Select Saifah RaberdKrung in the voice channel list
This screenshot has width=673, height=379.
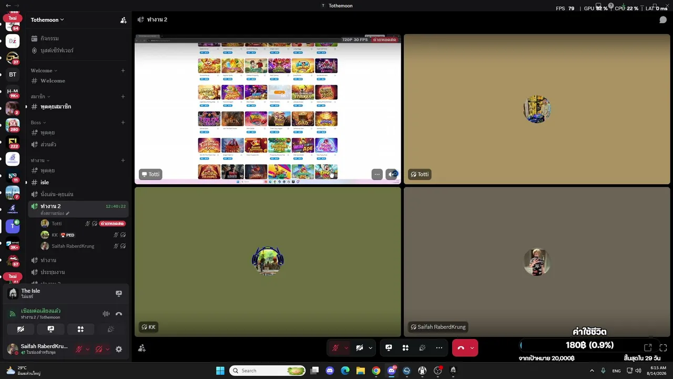(73, 246)
